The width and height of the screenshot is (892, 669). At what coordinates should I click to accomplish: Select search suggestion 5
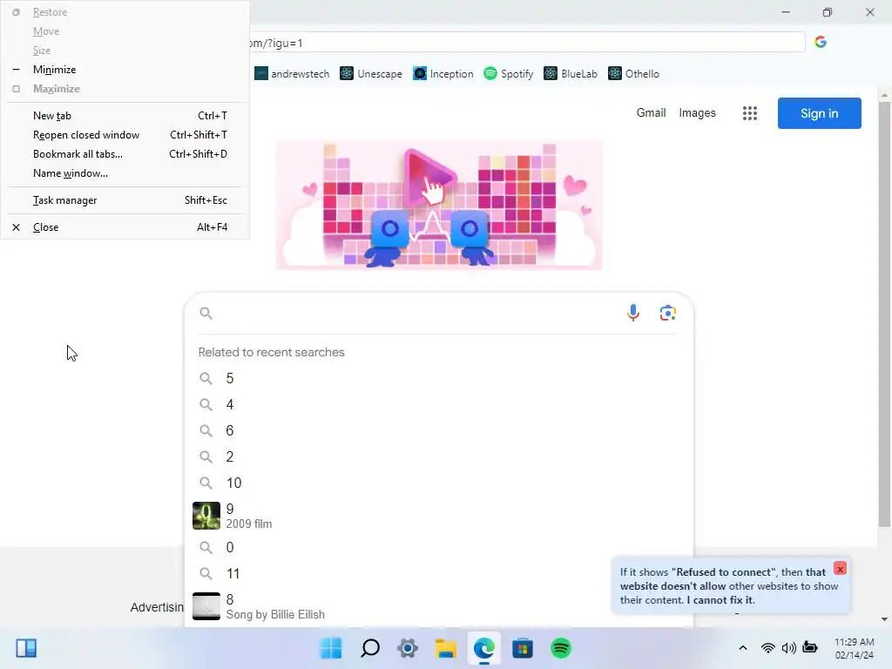(439, 378)
